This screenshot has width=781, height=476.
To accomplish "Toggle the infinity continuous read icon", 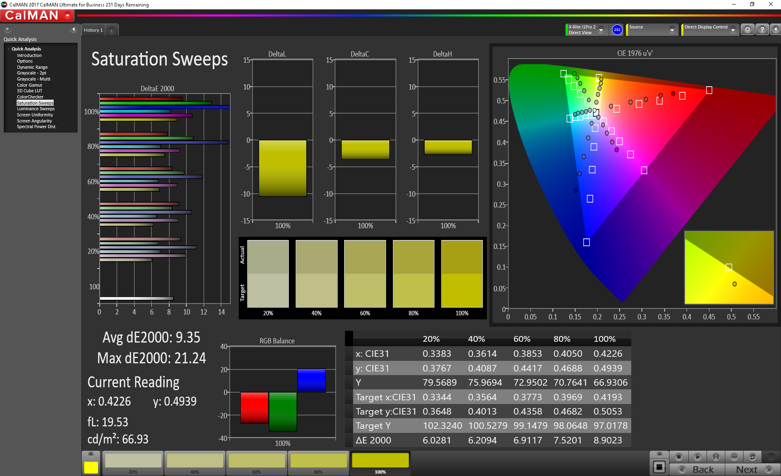I will [734, 457].
